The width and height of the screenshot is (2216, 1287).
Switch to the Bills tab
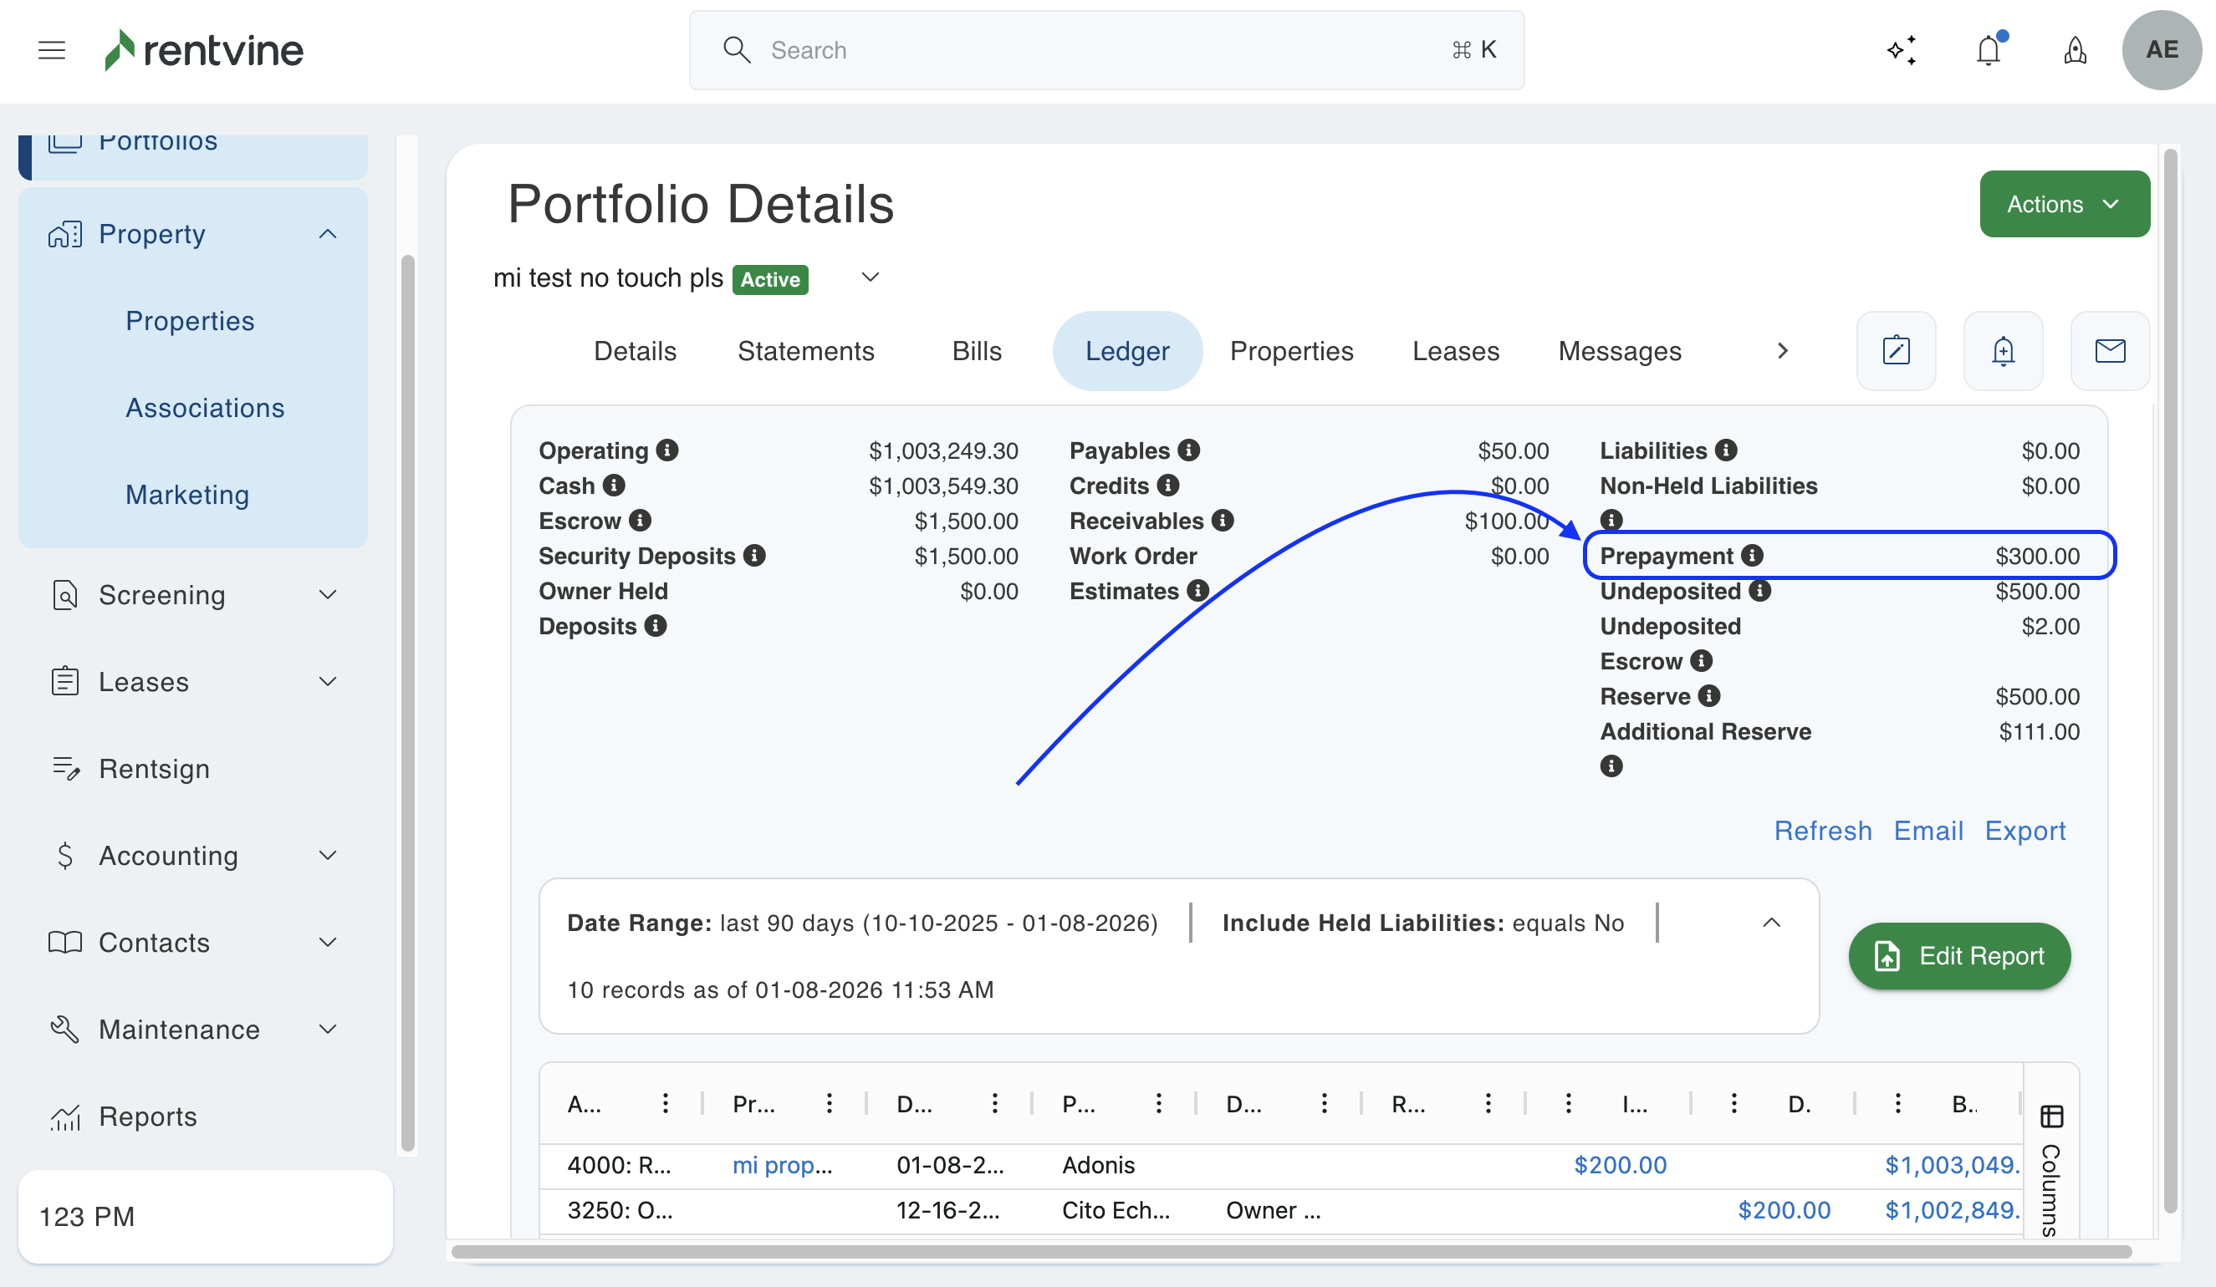coord(976,351)
